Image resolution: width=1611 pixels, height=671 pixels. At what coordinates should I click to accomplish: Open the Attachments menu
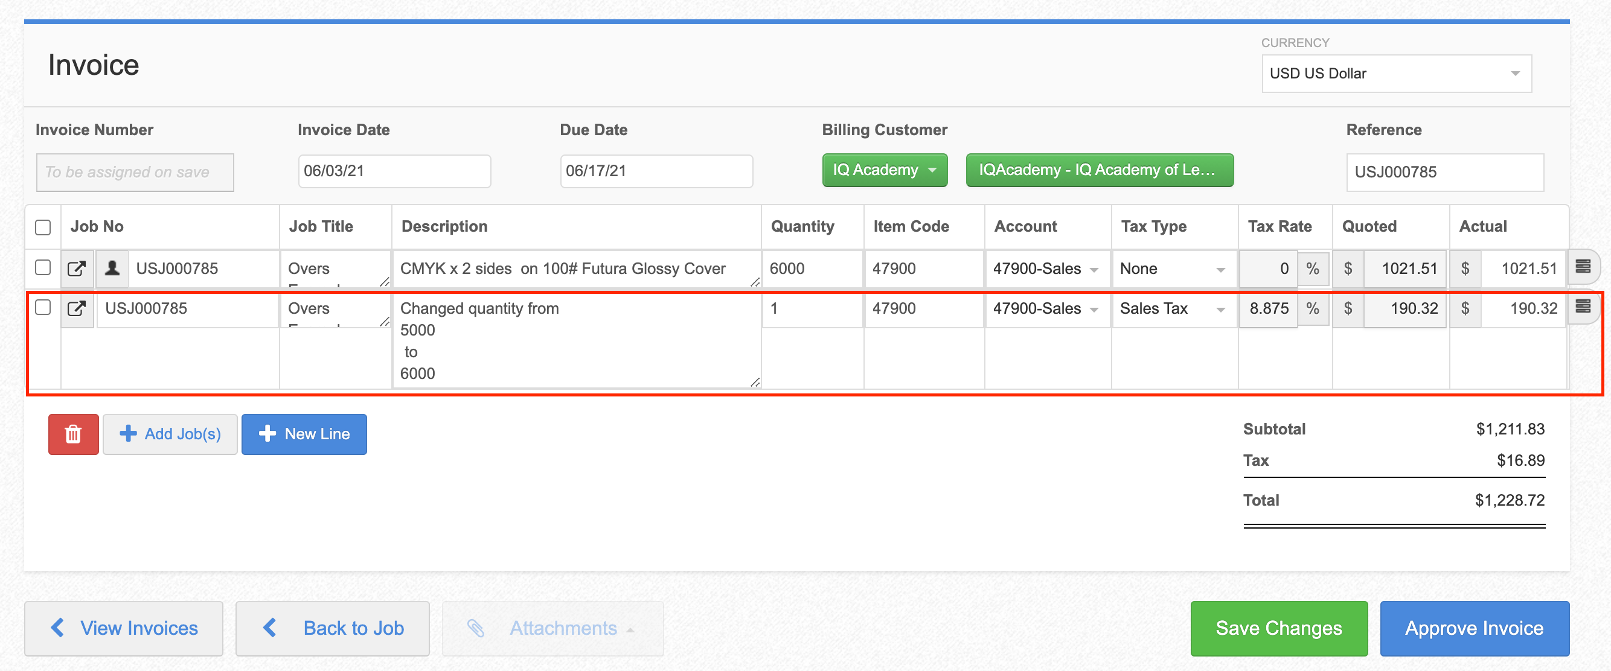coord(552,629)
